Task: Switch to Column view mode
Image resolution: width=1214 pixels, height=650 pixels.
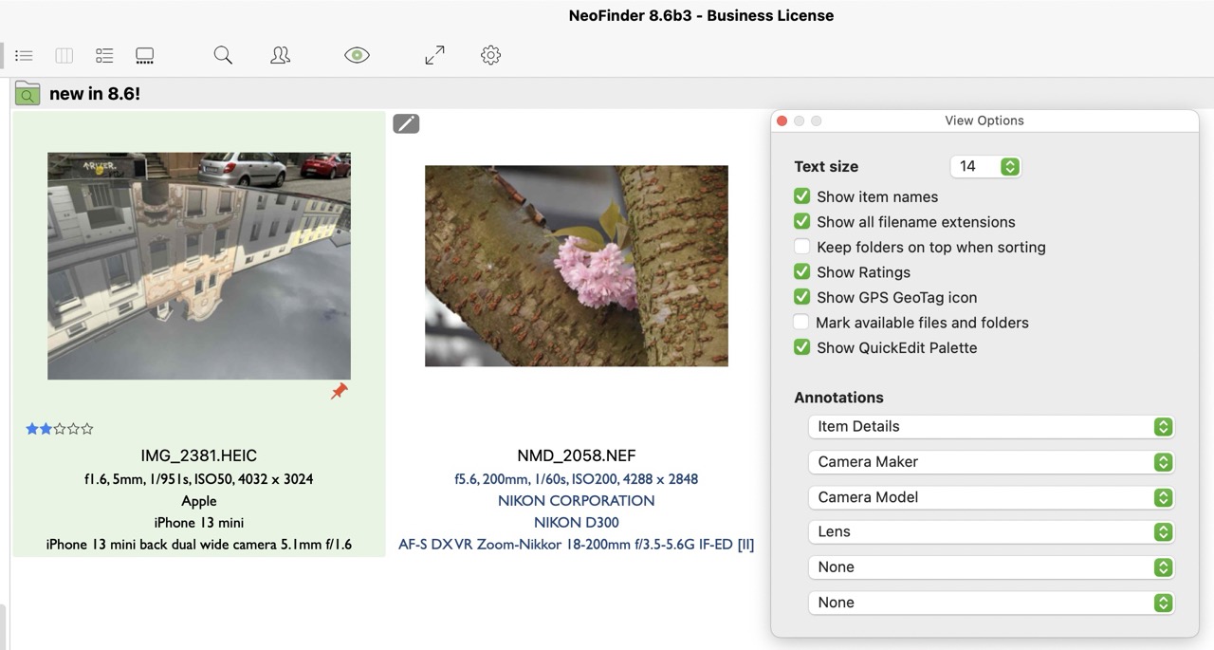Action: point(64,54)
